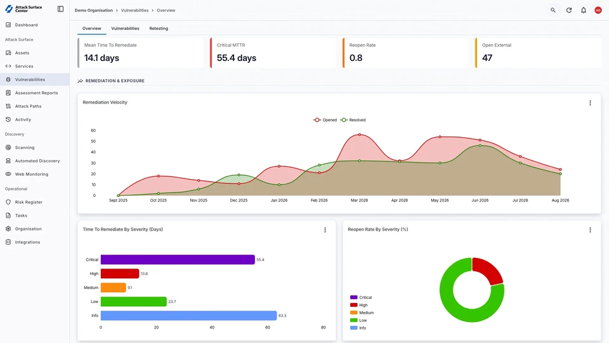Toggle Info in donut chart legend

pyautogui.click(x=358, y=328)
